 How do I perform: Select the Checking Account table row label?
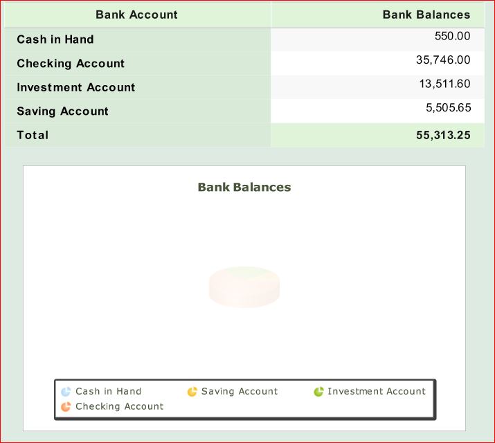71,64
